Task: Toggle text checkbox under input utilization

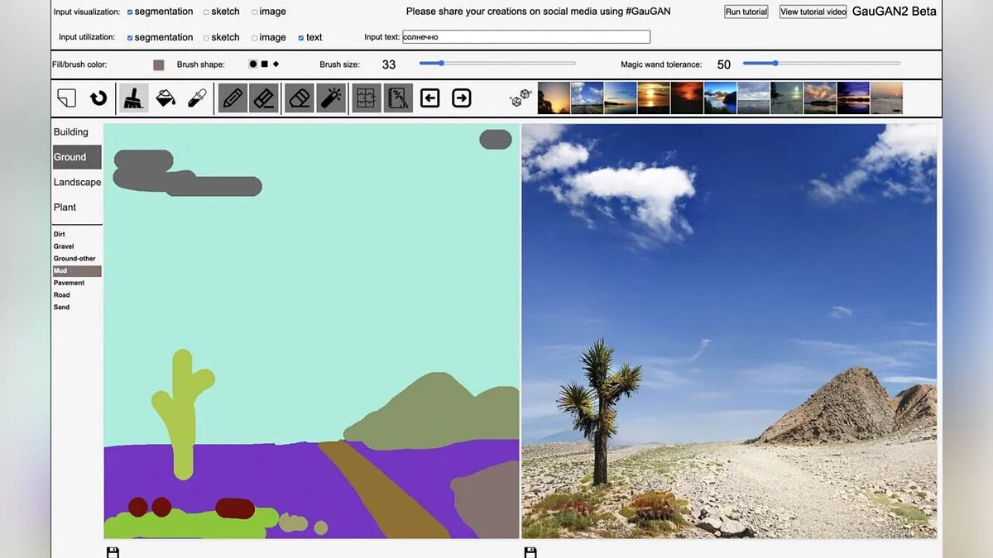Action: coord(301,37)
